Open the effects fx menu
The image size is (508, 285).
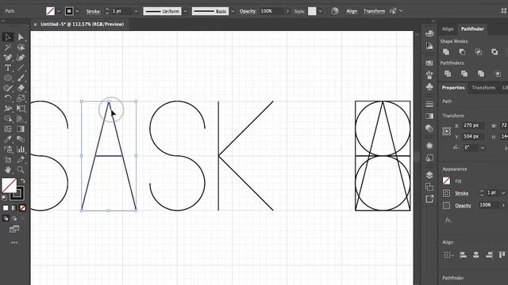tap(448, 220)
